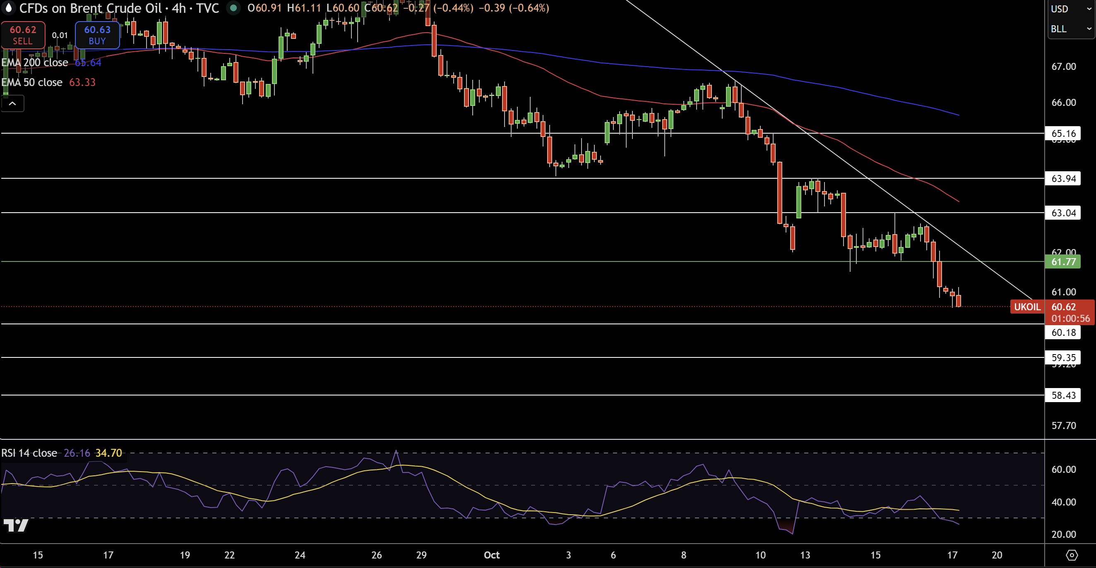Screen dimensions: 1096x568
Task: Select the RSI 14 close indicator legend
Action: pos(29,453)
